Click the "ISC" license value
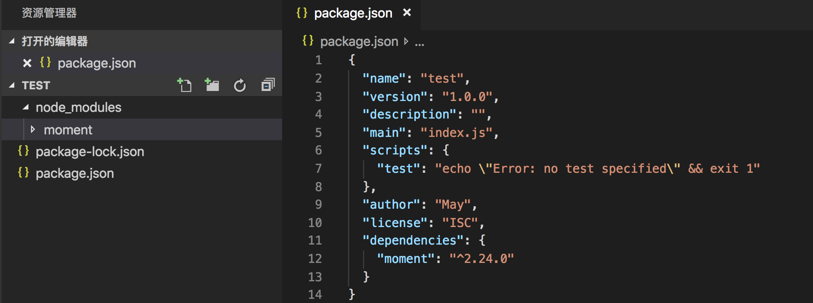This screenshot has width=813, height=303. (x=460, y=223)
